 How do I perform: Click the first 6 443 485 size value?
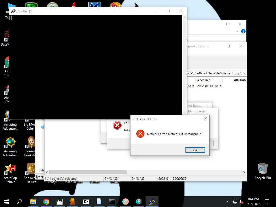(x=111, y=178)
